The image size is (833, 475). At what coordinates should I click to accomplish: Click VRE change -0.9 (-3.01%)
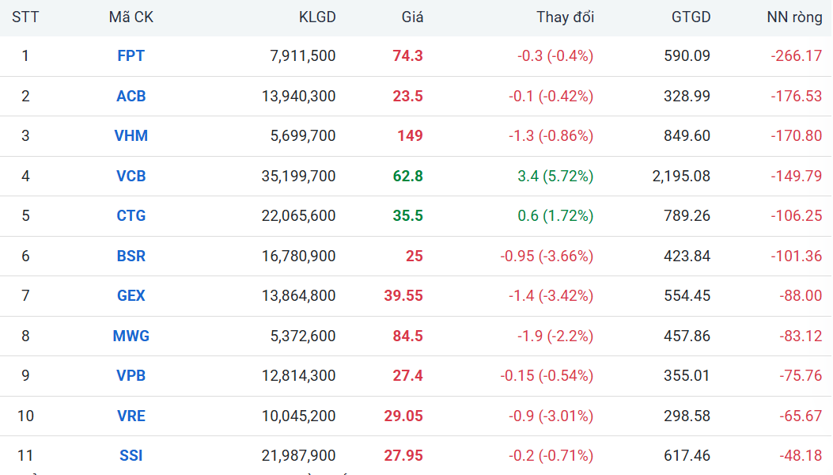551,416
